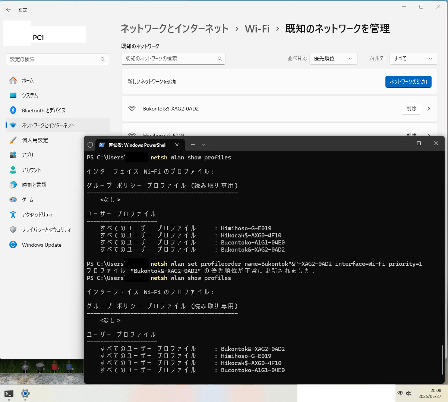Click the netsh set profileorder command line

255,264
